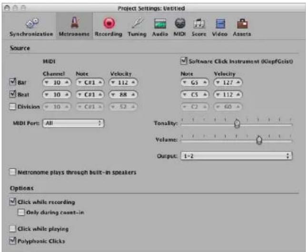Toggle the Bar checkbox
306x252 pixels.
tap(13, 82)
